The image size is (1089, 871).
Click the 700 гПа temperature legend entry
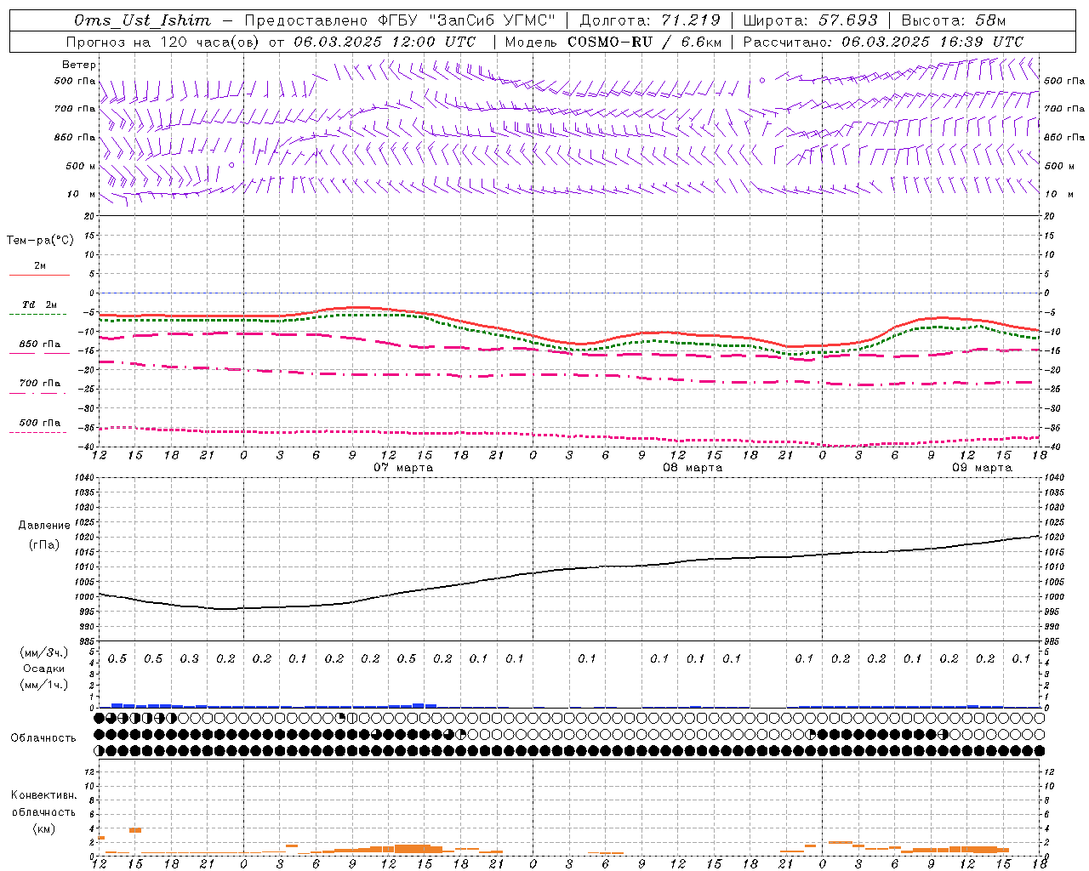(40, 384)
